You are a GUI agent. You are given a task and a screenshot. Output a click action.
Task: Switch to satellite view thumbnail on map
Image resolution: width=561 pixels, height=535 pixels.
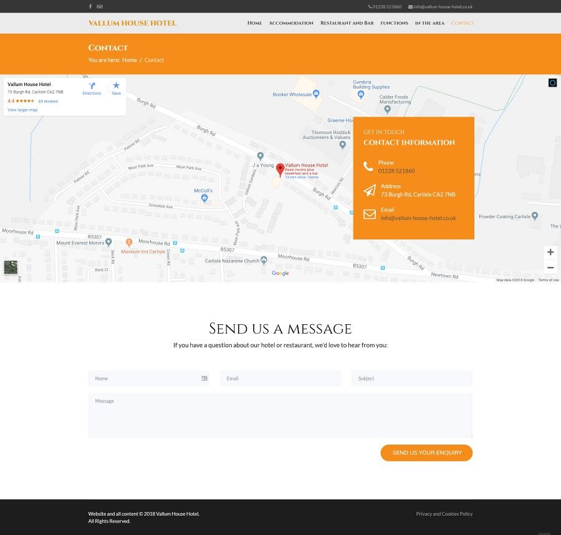click(x=11, y=267)
